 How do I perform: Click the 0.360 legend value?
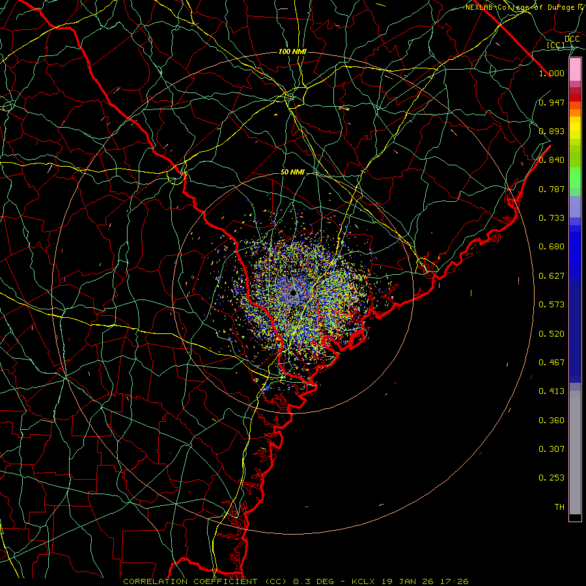click(x=551, y=421)
